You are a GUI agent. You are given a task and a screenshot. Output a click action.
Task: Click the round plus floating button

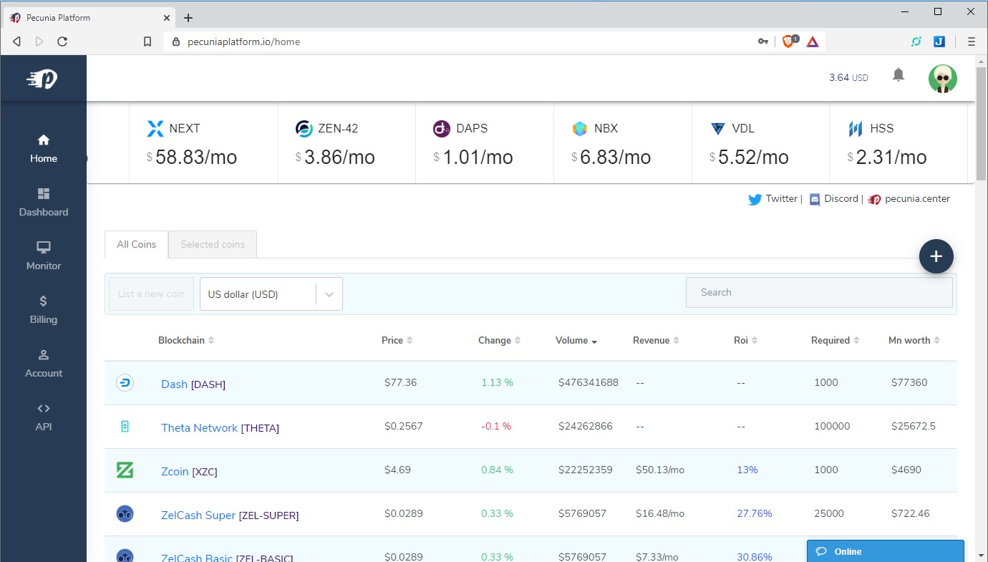point(936,256)
